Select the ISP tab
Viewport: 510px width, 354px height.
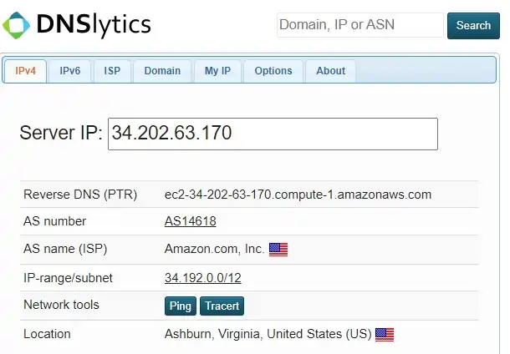(112, 71)
